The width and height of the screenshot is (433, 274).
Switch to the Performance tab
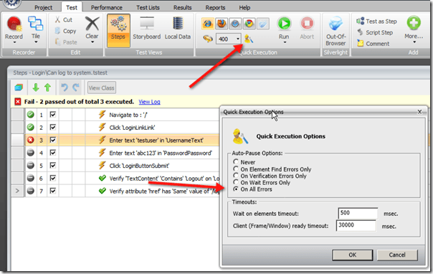coord(107,7)
